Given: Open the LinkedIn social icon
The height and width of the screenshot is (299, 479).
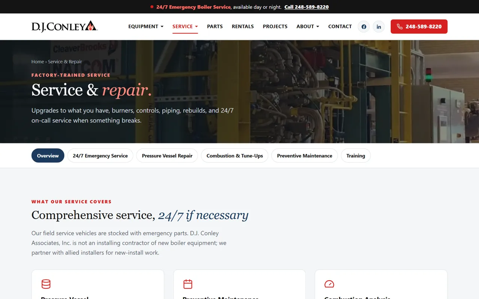Looking at the screenshot, I should click(379, 27).
